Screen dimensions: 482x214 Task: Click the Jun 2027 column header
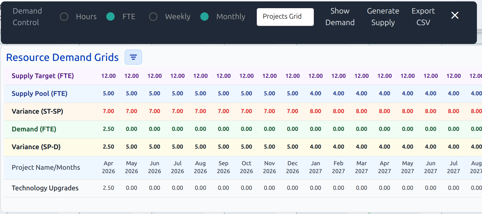coord(431,167)
